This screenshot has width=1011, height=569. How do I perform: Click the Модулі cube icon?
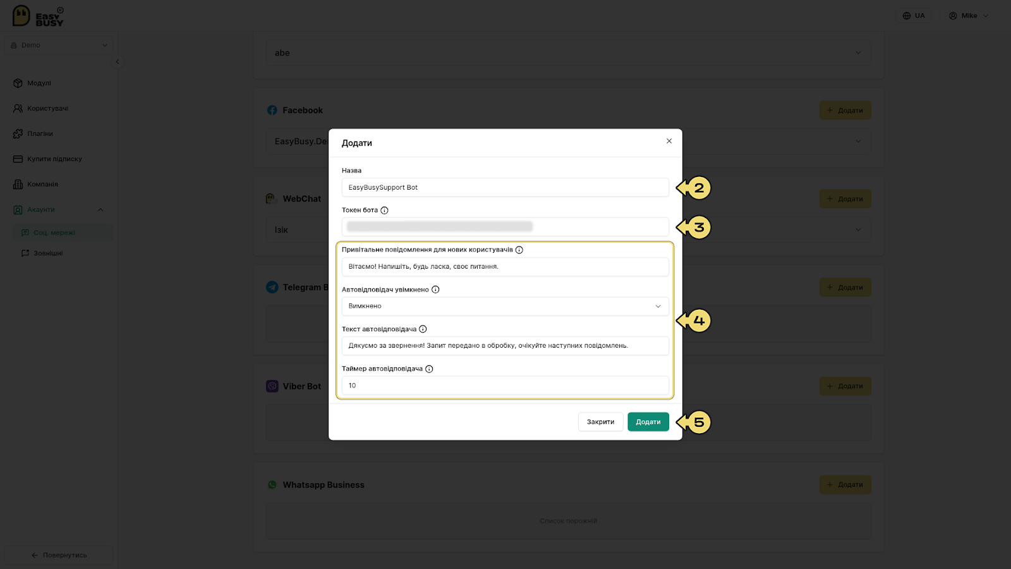(18, 83)
